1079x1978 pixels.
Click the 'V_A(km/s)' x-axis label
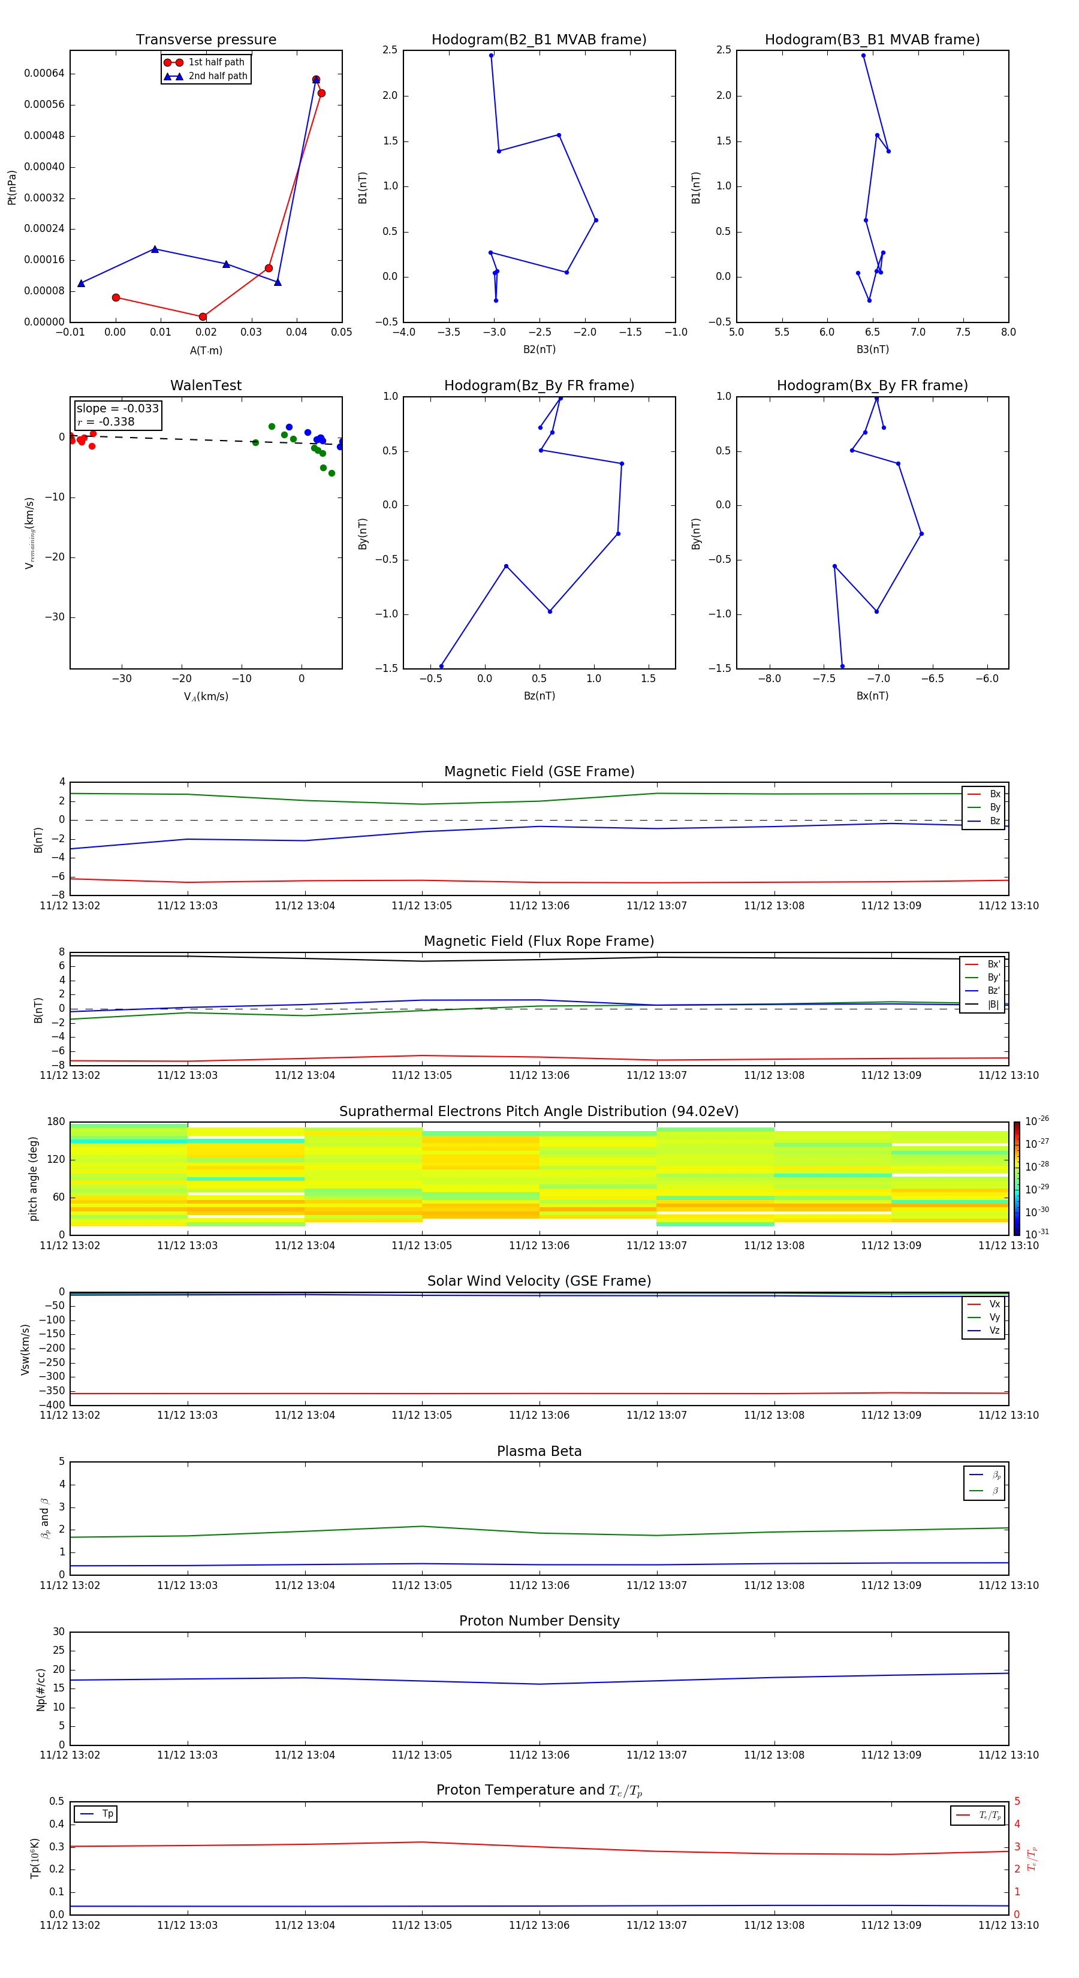pyautogui.click(x=206, y=696)
